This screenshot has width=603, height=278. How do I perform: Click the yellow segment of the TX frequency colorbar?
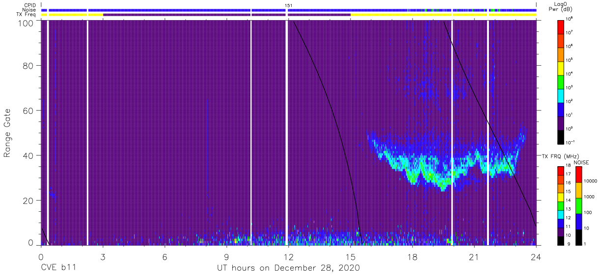click(x=562, y=197)
